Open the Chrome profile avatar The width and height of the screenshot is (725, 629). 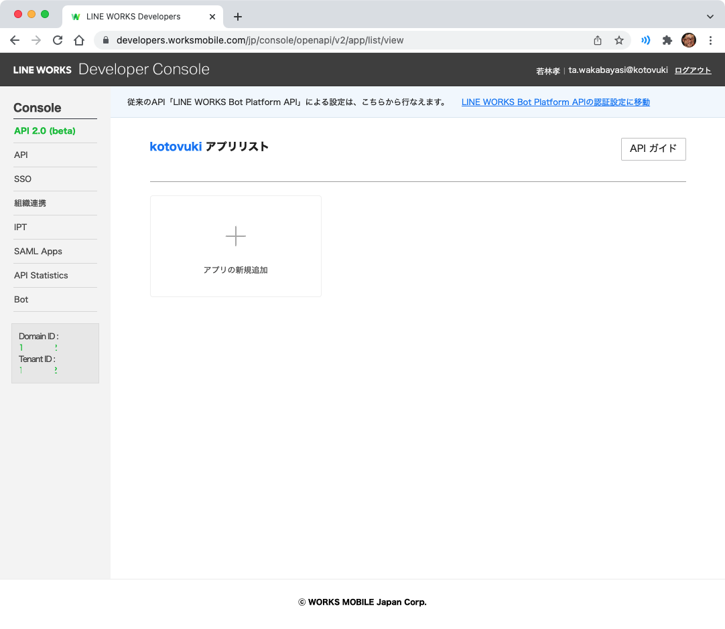tap(688, 40)
